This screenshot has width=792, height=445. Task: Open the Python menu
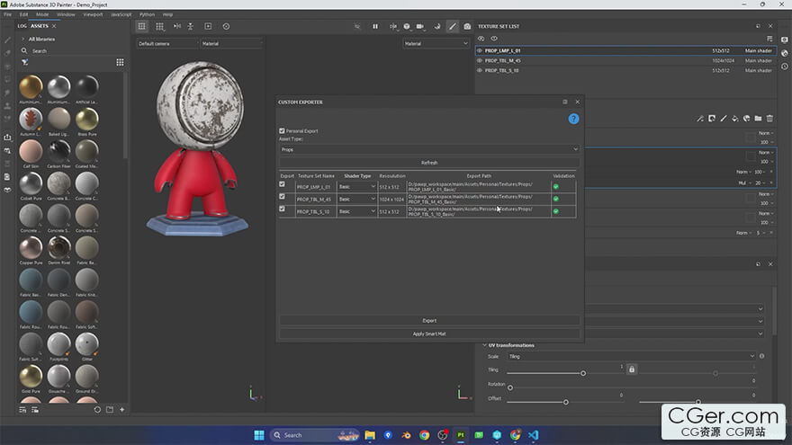pyautogui.click(x=147, y=14)
